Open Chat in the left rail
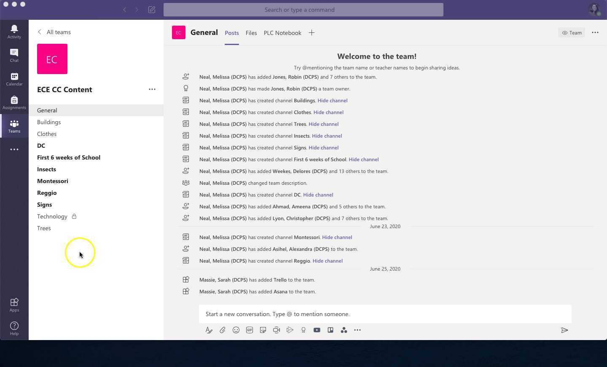Viewport: 607px width, 367px height. (x=14, y=55)
